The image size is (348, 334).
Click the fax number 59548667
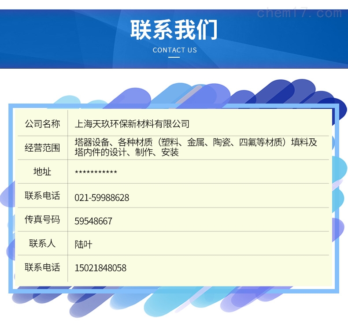(93, 221)
